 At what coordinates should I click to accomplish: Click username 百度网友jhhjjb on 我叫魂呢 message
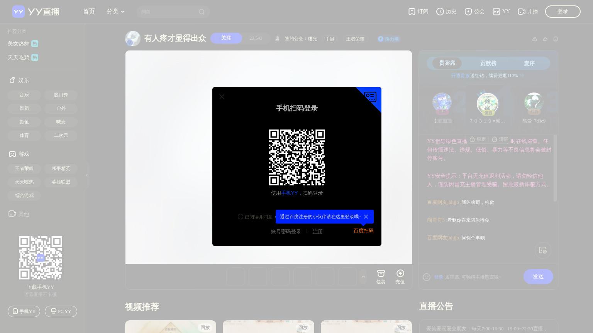coord(443,202)
